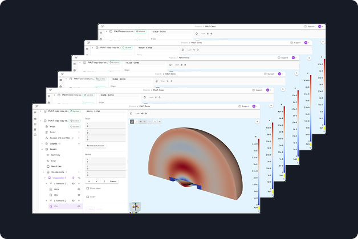Open the Logs results item
358x239 pixels.
coord(54,160)
